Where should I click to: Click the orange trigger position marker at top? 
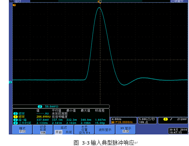click(x=100, y=2)
